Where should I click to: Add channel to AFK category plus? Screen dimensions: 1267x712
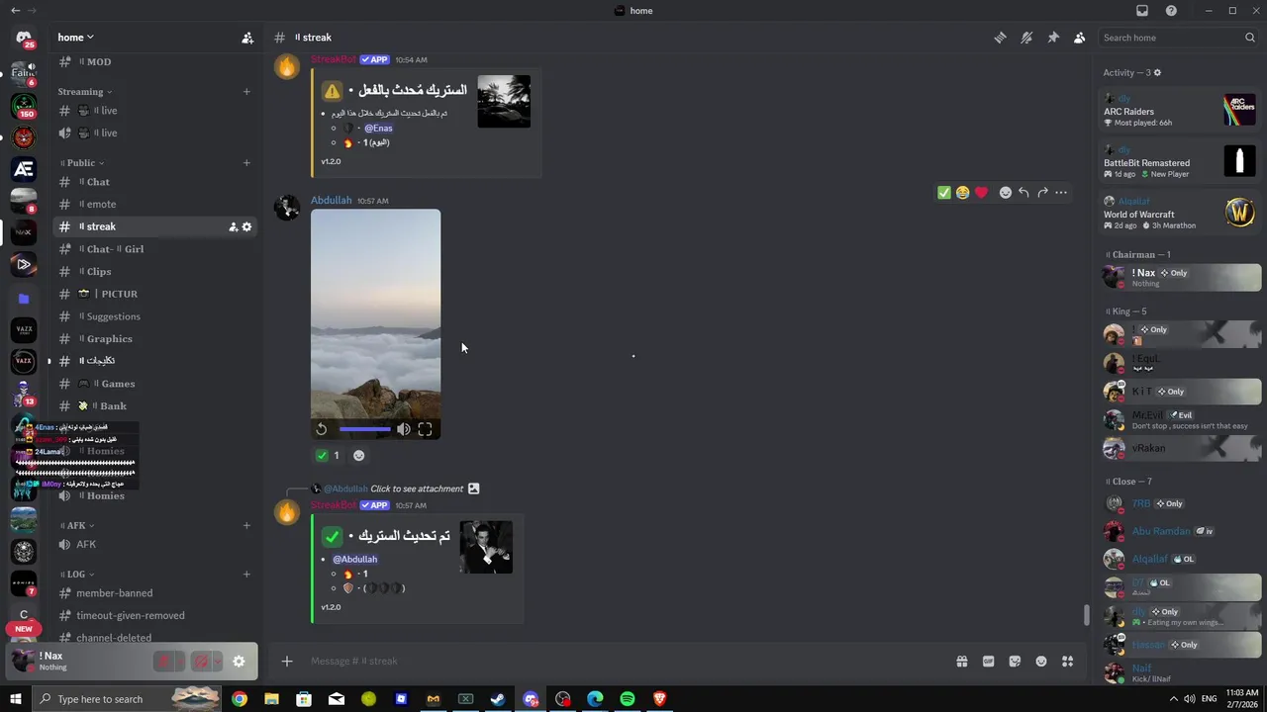246,525
